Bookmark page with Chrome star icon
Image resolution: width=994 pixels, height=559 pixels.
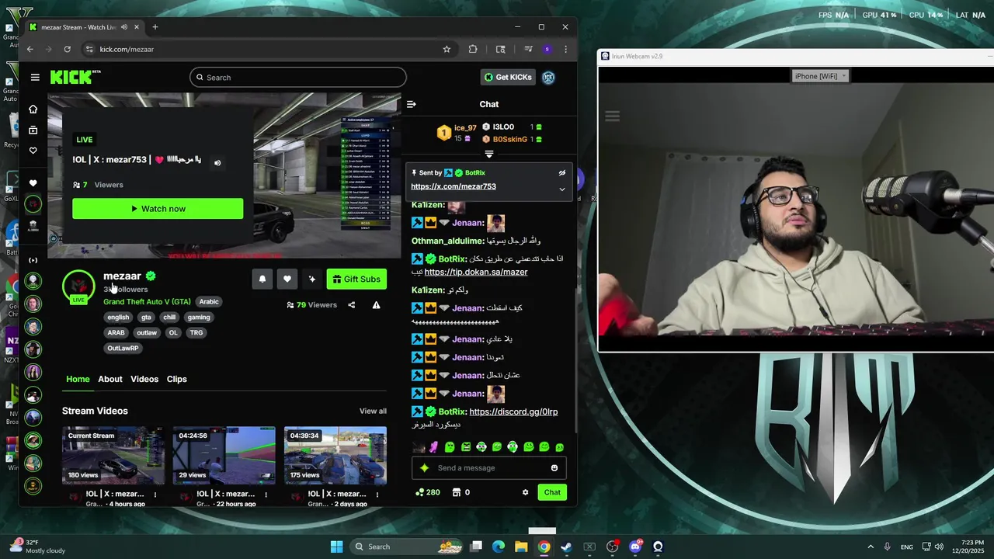[x=447, y=49]
